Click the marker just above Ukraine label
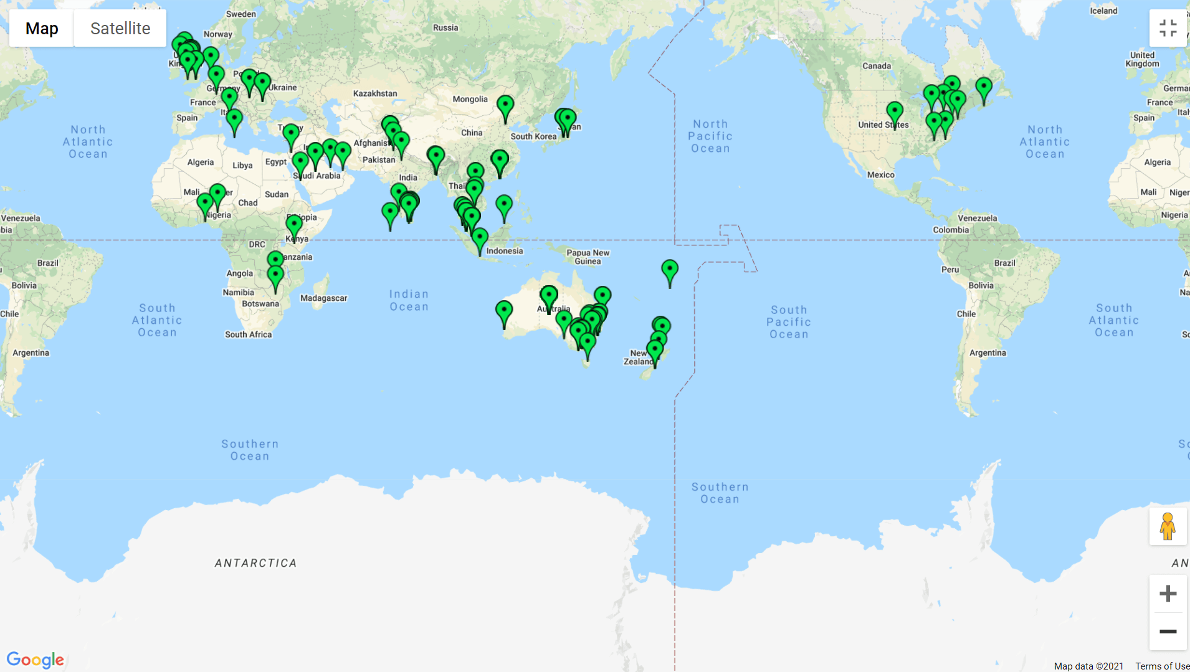The image size is (1190, 672). point(262,84)
